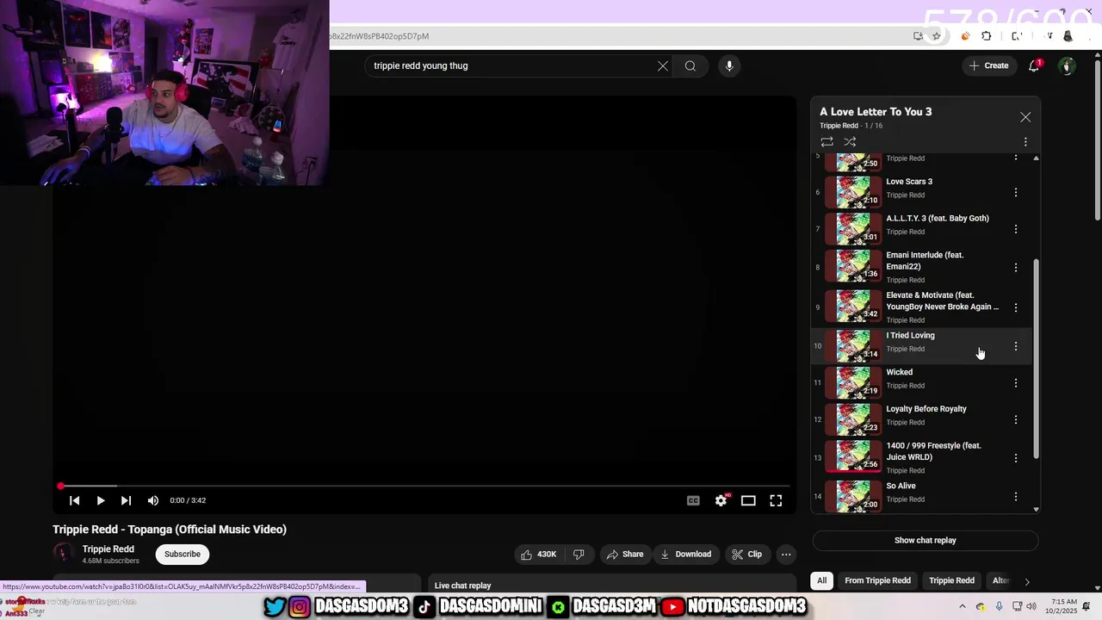Skip to previous video
The height and width of the screenshot is (620, 1102).
[x=74, y=500]
